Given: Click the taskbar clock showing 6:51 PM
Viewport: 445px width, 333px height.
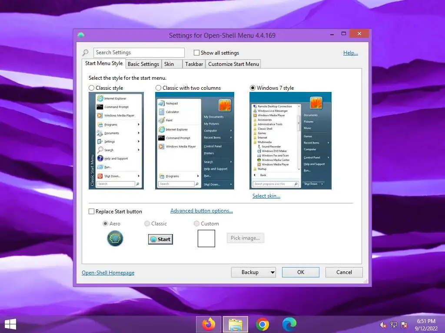Looking at the screenshot, I should (426, 325).
